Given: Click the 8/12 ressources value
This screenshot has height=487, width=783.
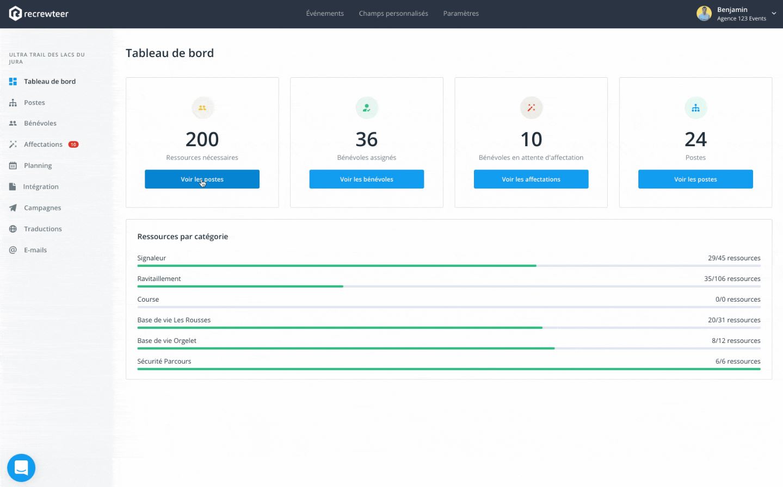Looking at the screenshot, I should point(736,341).
